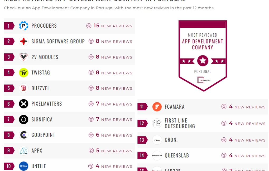Click the FCamara orange logo icon
Viewport: 269px width, 171px height.
[x=157, y=107]
